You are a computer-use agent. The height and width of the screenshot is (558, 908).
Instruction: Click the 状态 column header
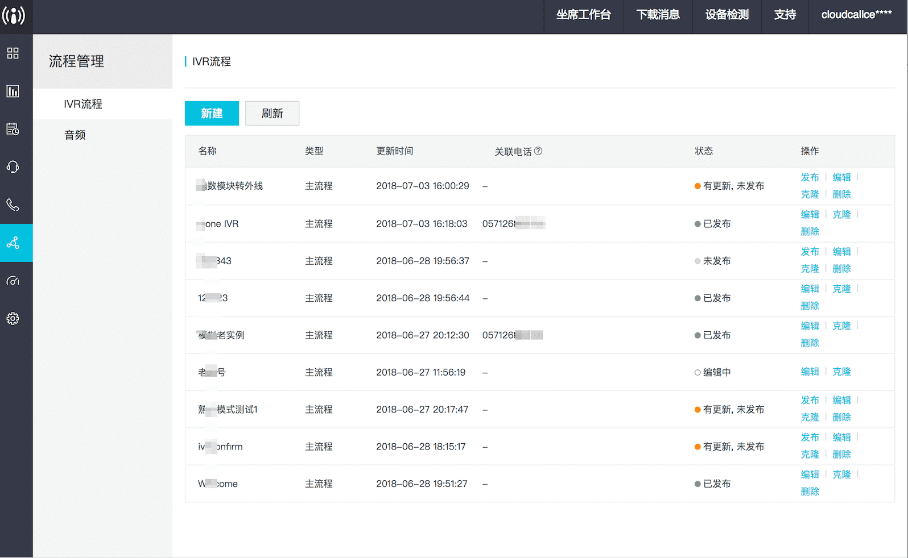[704, 151]
